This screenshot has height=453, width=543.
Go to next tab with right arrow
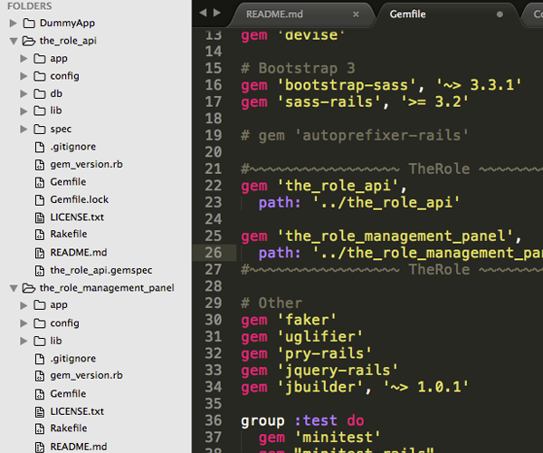pyautogui.click(x=217, y=13)
